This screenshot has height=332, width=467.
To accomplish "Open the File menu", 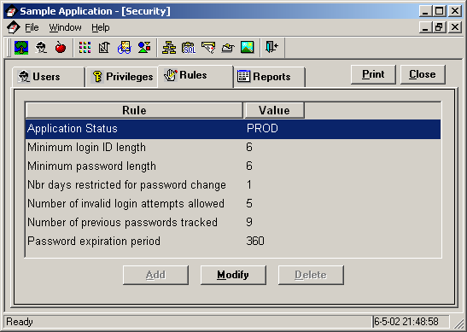I will coord(32,27).
